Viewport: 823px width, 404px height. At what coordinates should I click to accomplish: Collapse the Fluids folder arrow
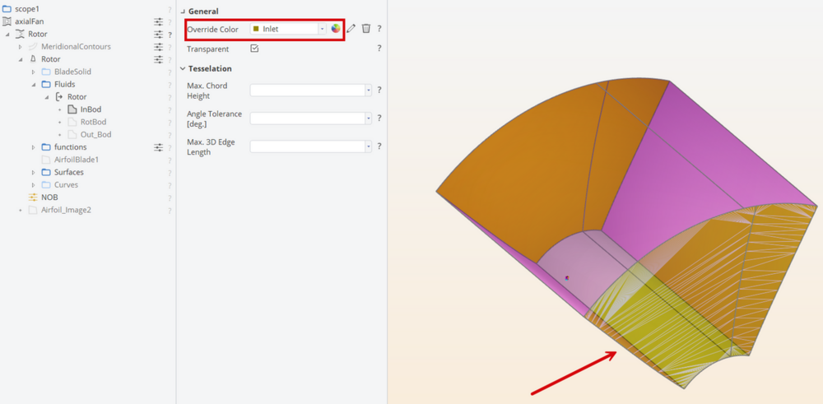(34, 85)
